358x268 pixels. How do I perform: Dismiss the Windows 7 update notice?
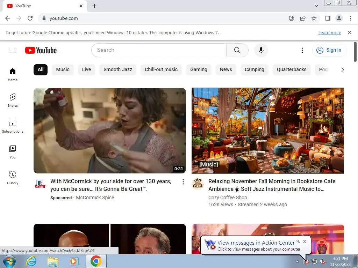coord(349,32)
